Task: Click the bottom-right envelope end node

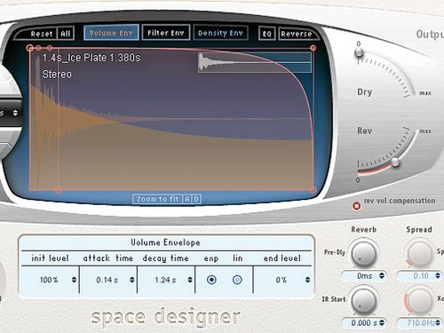Action: click(x=313, y=190)
